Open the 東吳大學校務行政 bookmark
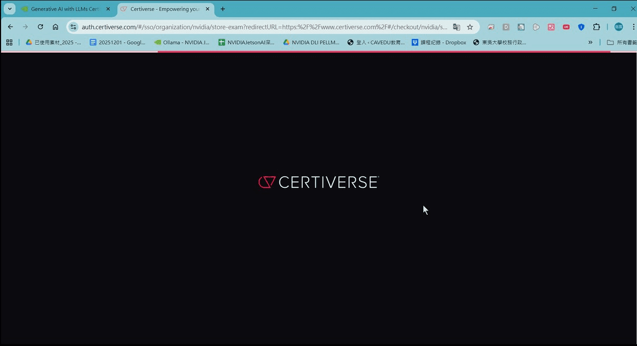This screenshot has height=346, width=637. pyautogui.click(x=499, y=42)
